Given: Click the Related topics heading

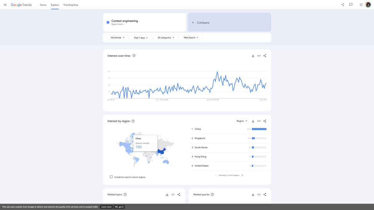Looking at the screenshot, I should click(x=115, y=194).
